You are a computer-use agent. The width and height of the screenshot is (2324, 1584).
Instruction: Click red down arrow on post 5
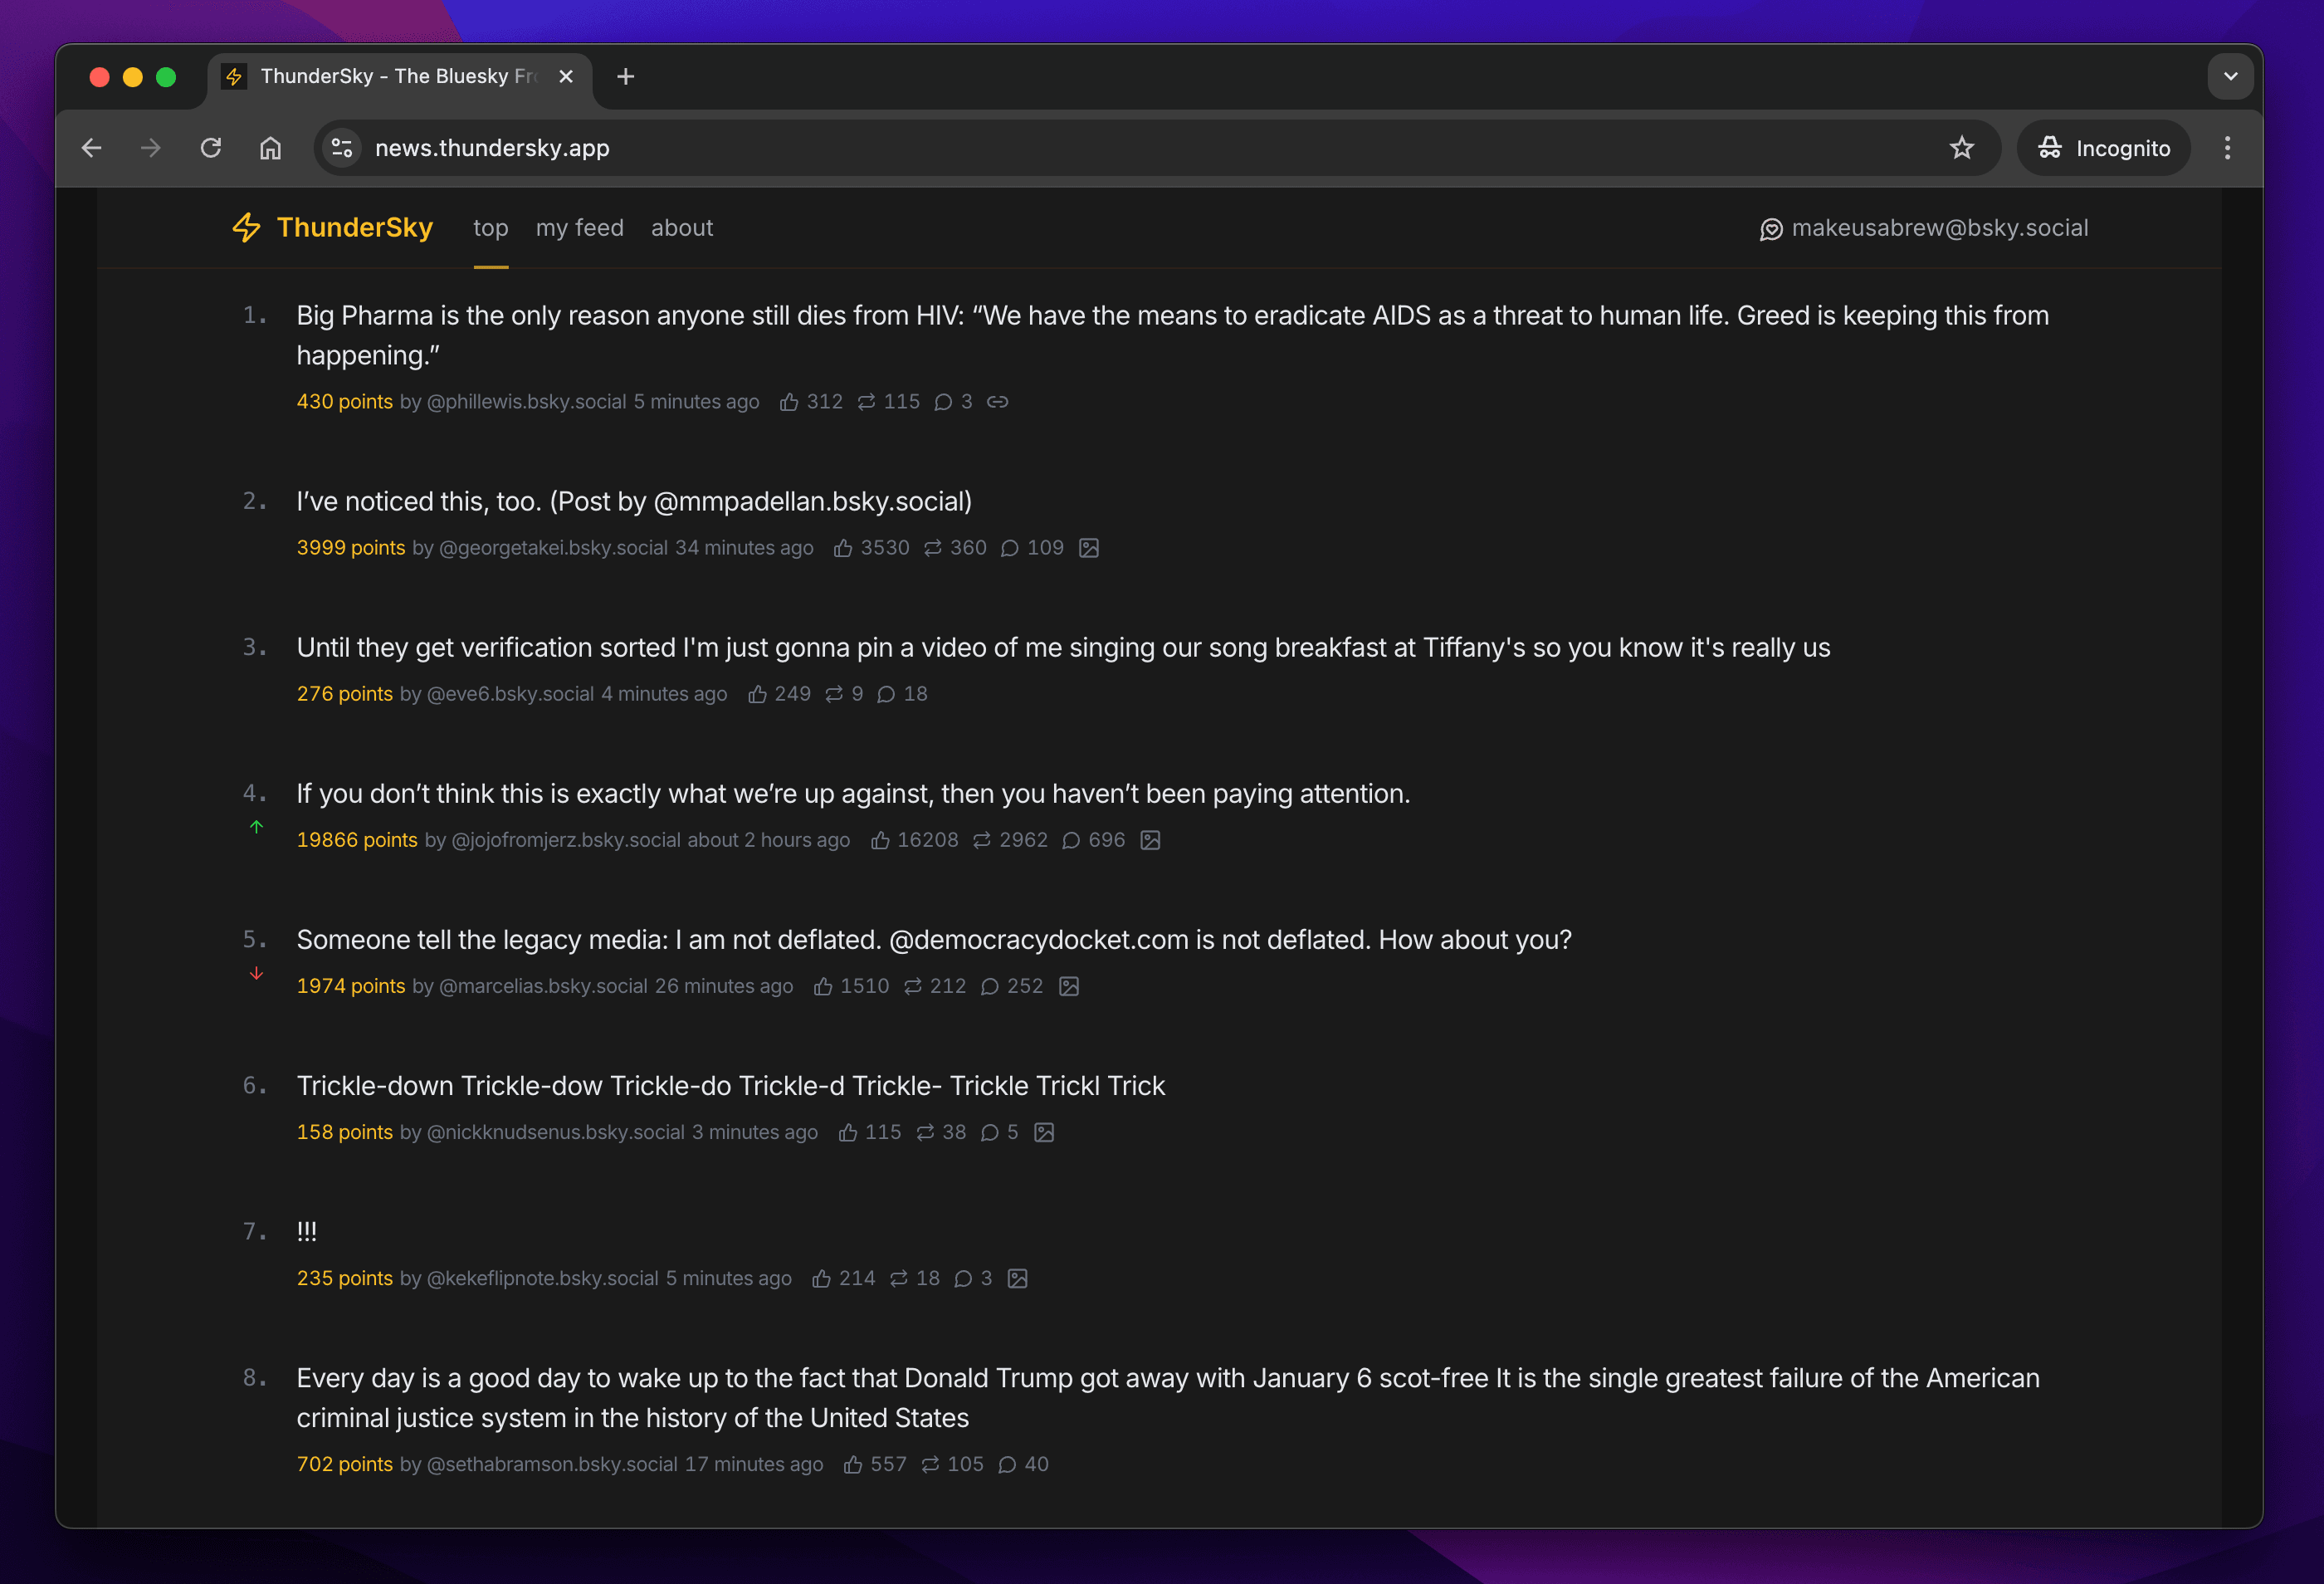[256, 973]
